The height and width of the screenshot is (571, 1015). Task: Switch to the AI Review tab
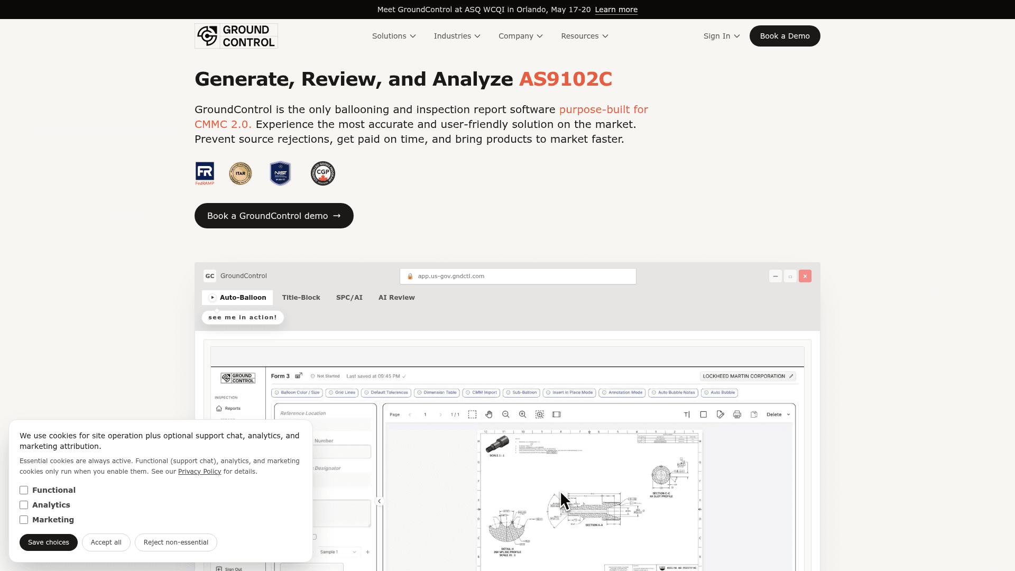[396, 298]
